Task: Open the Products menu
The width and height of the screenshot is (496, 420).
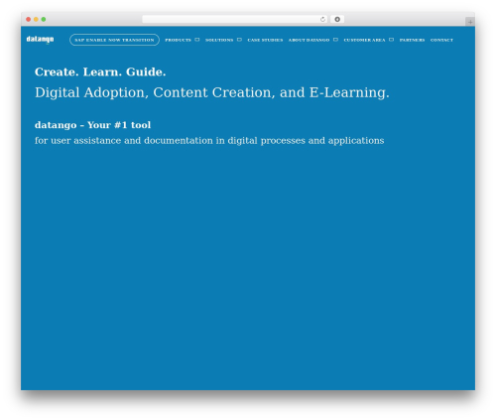Action: point(178,40)
